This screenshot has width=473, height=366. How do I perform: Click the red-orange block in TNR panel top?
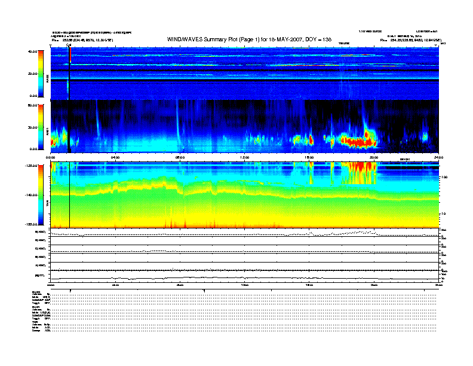pyautogui.click(x=359, y=173)
